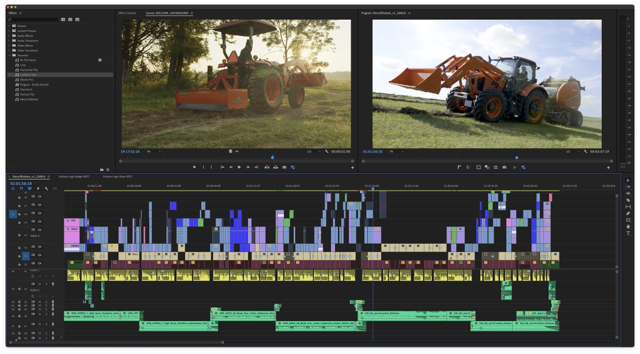Toggle the V1 source patching indicator
This screenshot has width=640, height=354.
13,214
